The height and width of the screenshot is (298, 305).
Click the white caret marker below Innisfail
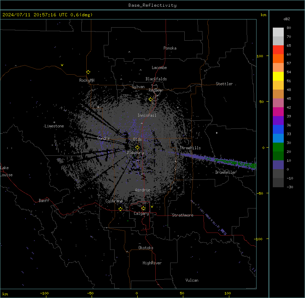(x=142, y=123)
